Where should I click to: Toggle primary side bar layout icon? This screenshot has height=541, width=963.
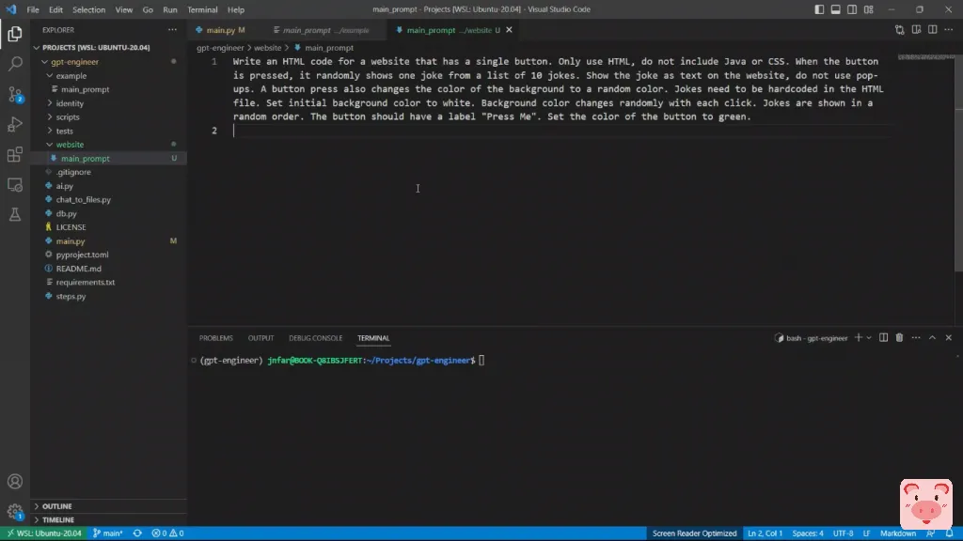(819, 9)
